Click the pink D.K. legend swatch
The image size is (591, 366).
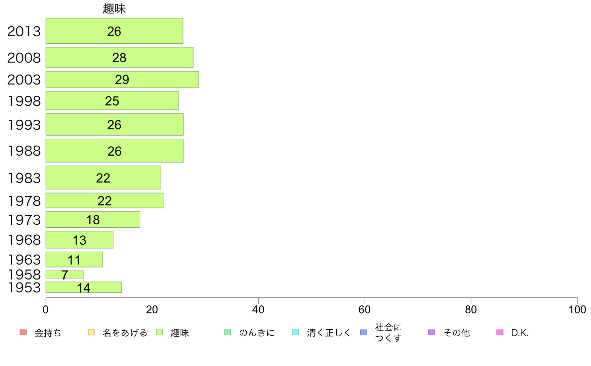coord(500,333)
